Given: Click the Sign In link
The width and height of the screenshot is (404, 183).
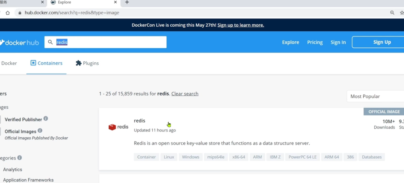Looking at the screenshot, I should [338, 42].
